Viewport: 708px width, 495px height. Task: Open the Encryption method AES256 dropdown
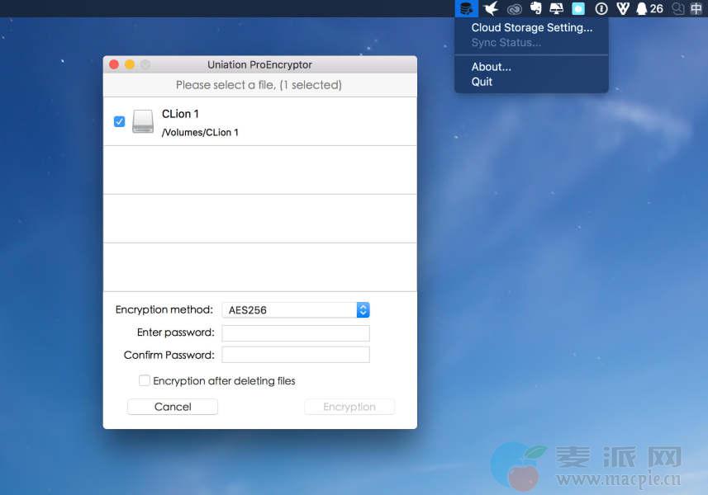click(x=363, y=309)
